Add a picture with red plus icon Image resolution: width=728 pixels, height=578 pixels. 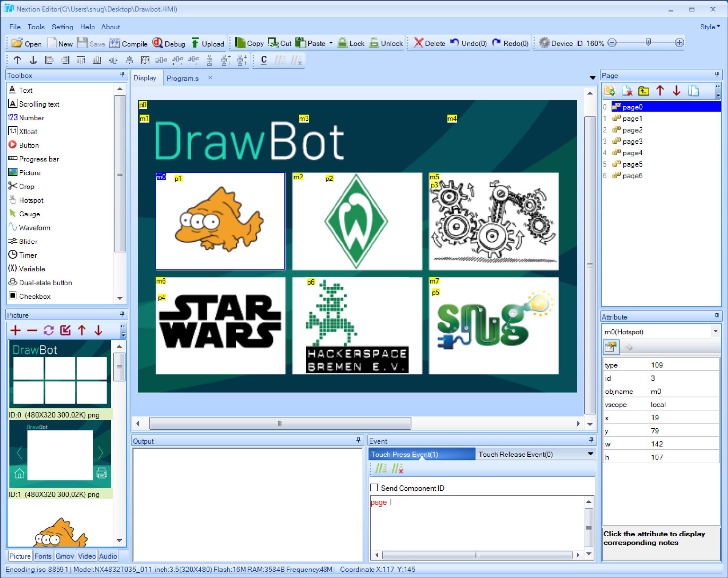pos(16,330)
